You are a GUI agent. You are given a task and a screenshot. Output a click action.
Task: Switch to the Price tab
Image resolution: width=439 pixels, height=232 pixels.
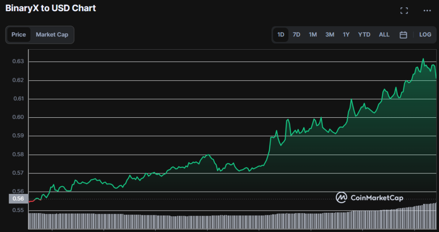click(x=19, y=35)
